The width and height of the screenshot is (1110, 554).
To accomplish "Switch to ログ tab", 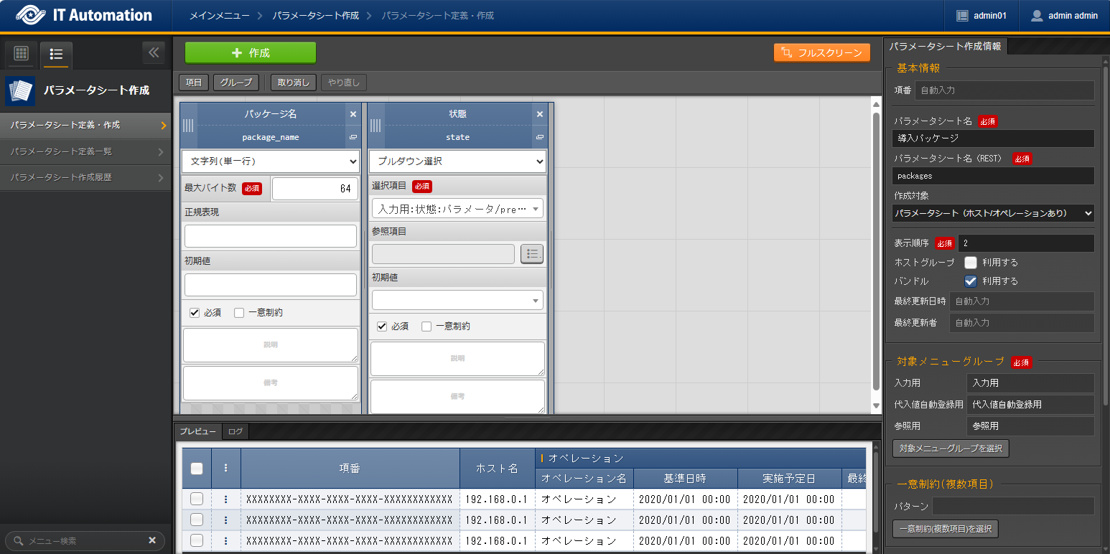I will pos(235,432).
